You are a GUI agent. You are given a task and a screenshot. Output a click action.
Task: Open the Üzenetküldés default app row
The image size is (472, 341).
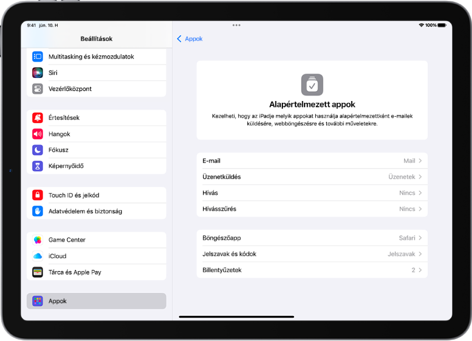312,177
